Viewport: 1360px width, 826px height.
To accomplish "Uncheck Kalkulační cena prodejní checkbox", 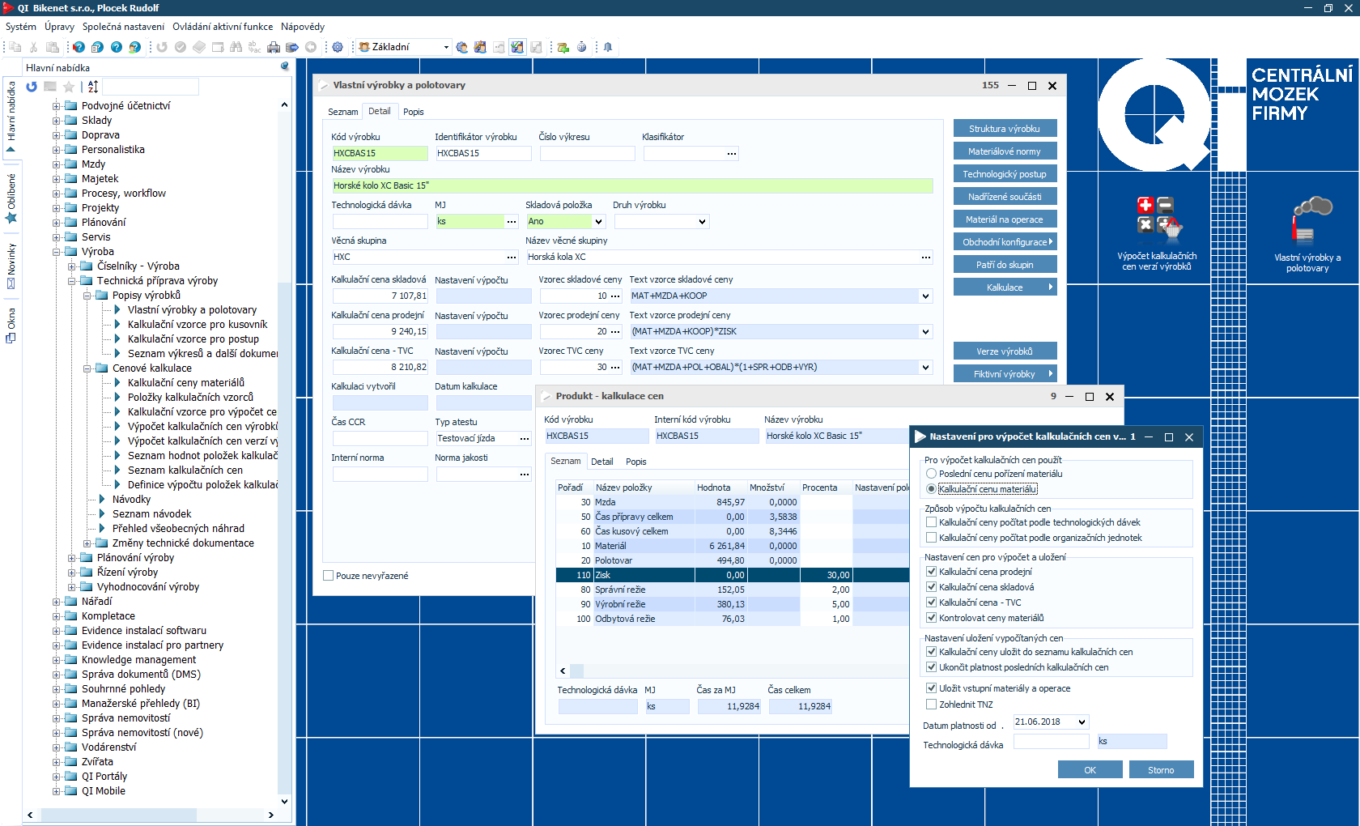I will pos(931,572).
